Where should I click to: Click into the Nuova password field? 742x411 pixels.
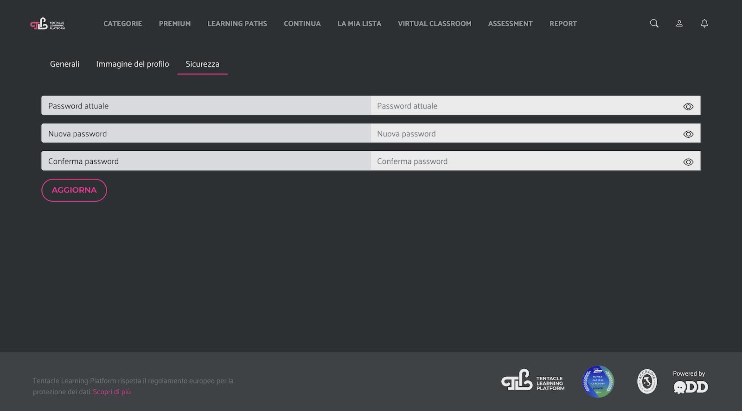pos(524,134)
